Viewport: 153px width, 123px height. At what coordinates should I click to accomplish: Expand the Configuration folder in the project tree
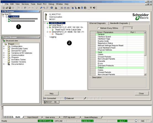4,46
